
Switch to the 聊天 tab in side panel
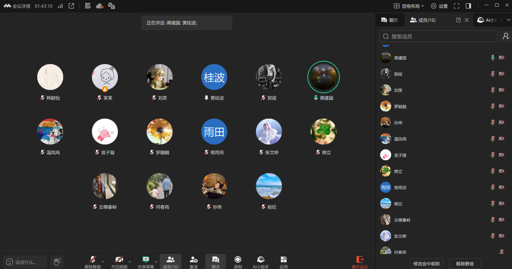390,20
